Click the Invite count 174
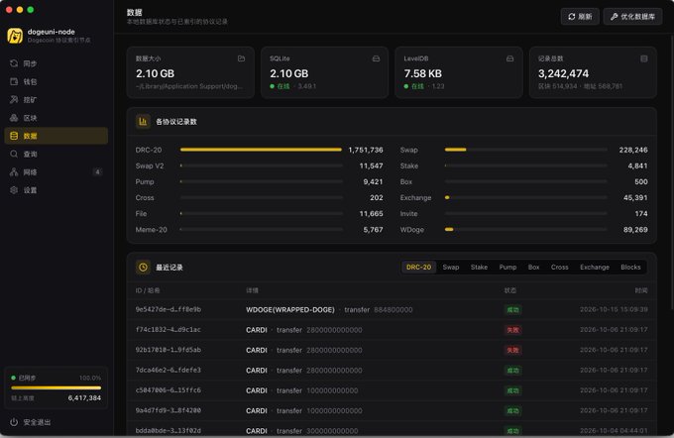The height and width of the screenshot is (438, 674). [x=641, y=214]
